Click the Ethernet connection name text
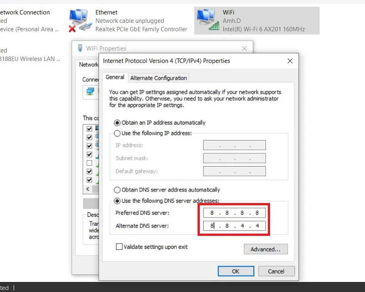This screenshot has height=292, width=365. [x=106, y=12]
